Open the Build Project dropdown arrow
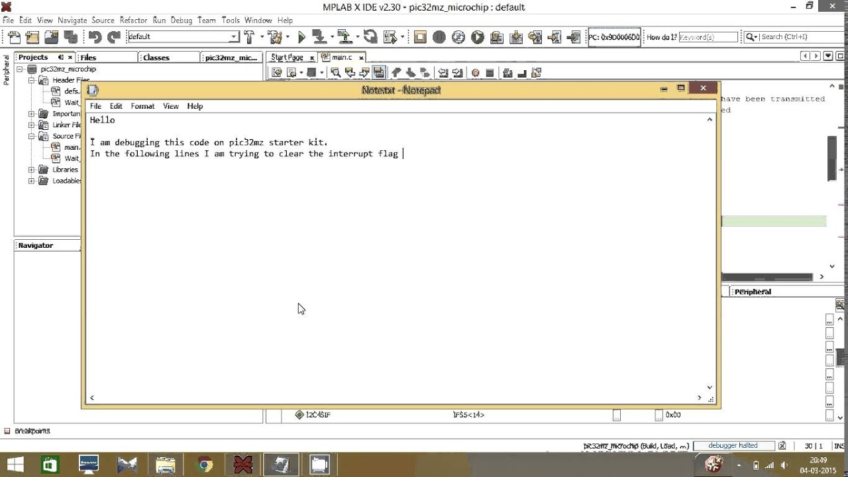 (x=262, y=37)
